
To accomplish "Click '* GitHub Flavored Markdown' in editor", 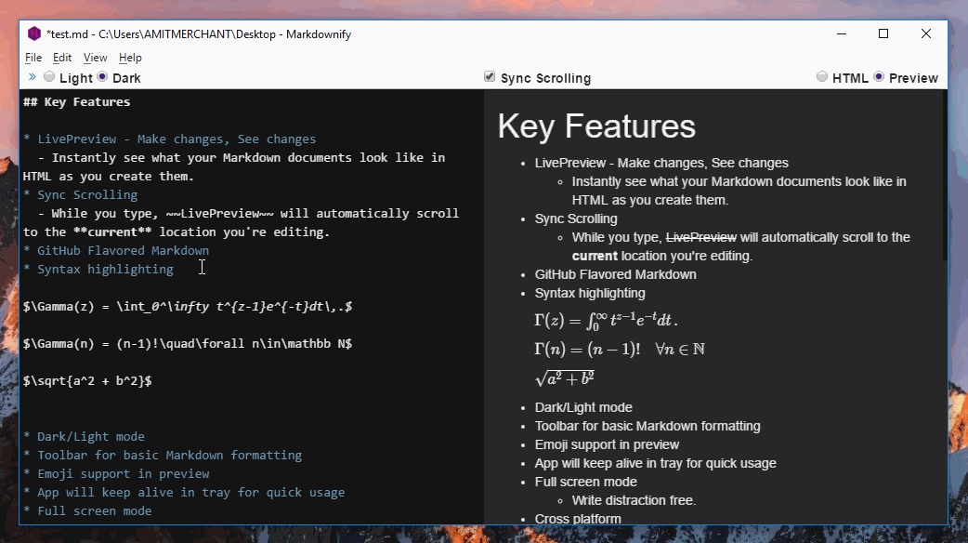I will point(116,250).
